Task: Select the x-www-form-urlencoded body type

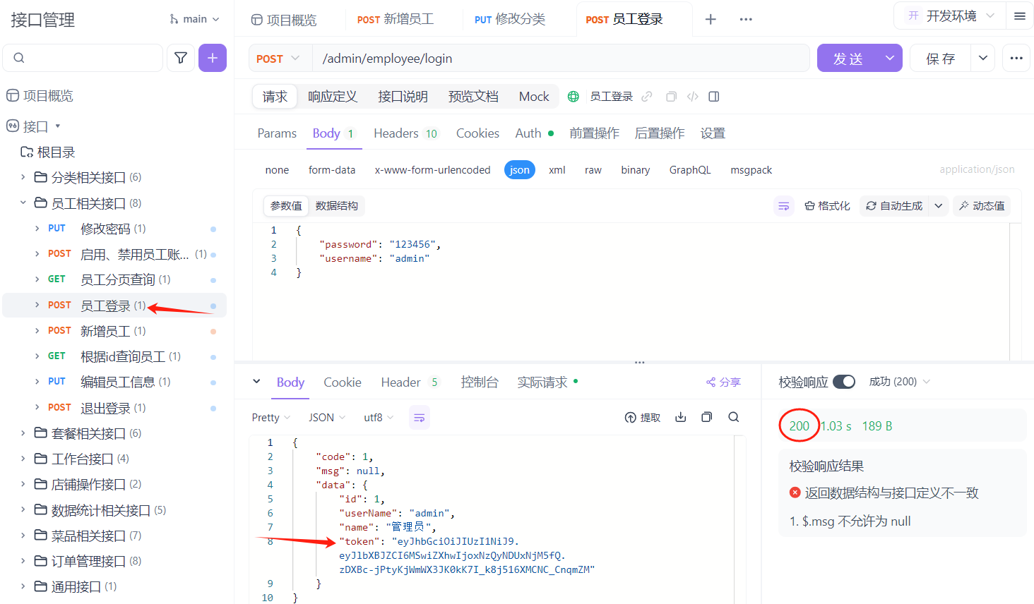Action: pyautogui.click(x=432, y=170)
